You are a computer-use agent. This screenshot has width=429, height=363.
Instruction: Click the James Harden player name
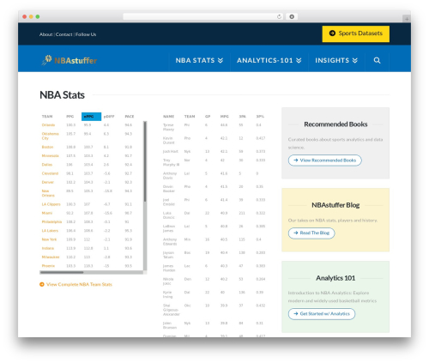(x=169, y=268)
